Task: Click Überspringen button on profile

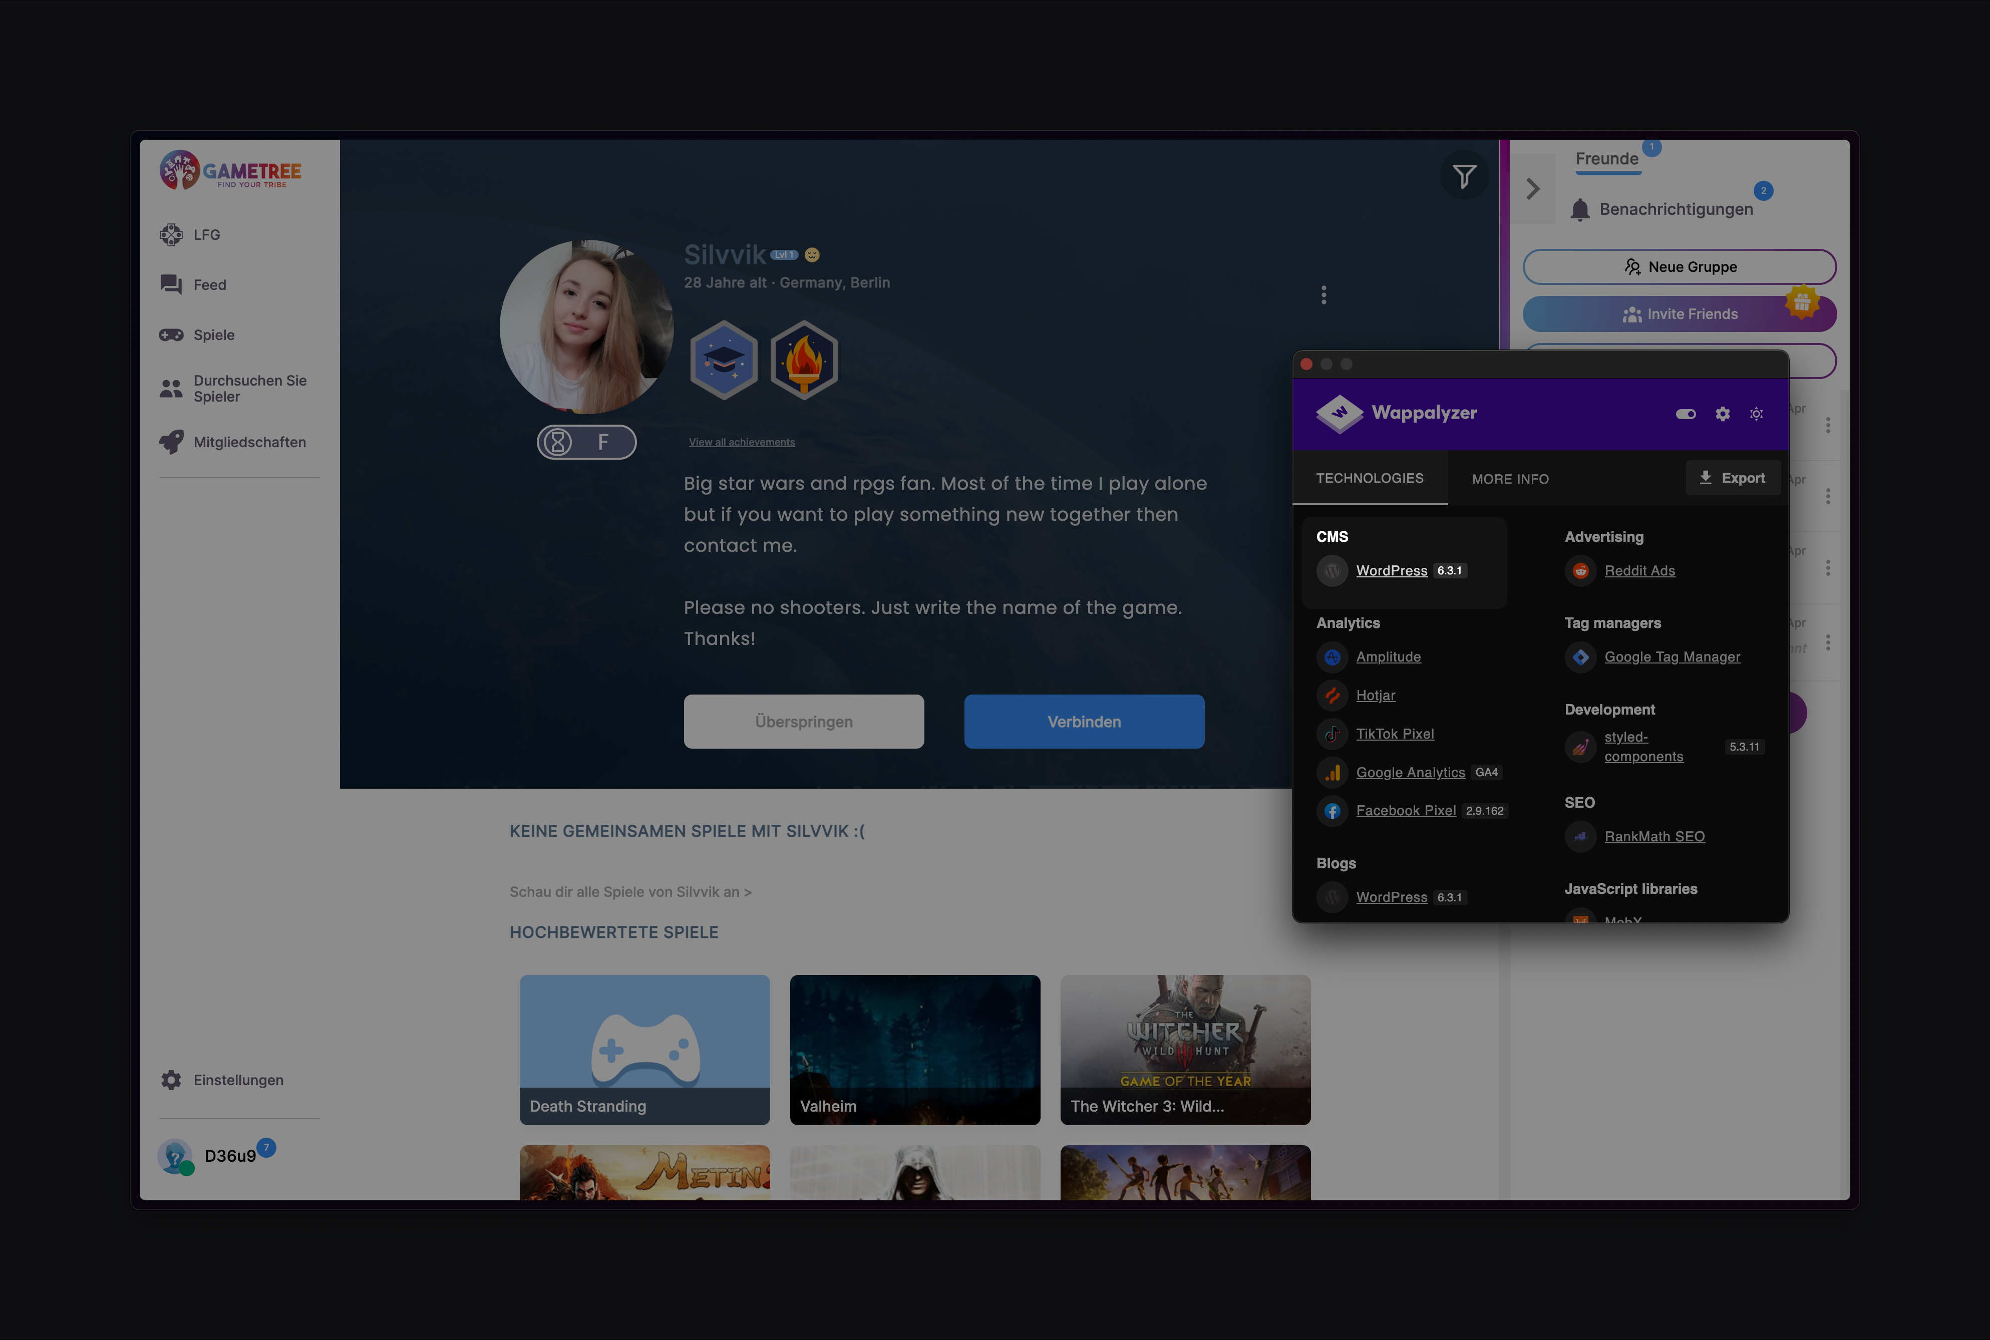Action: [804, 721]
